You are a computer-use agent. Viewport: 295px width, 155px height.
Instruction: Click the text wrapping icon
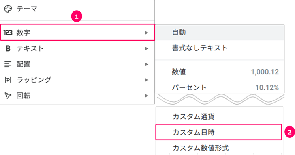pos(8,80)
